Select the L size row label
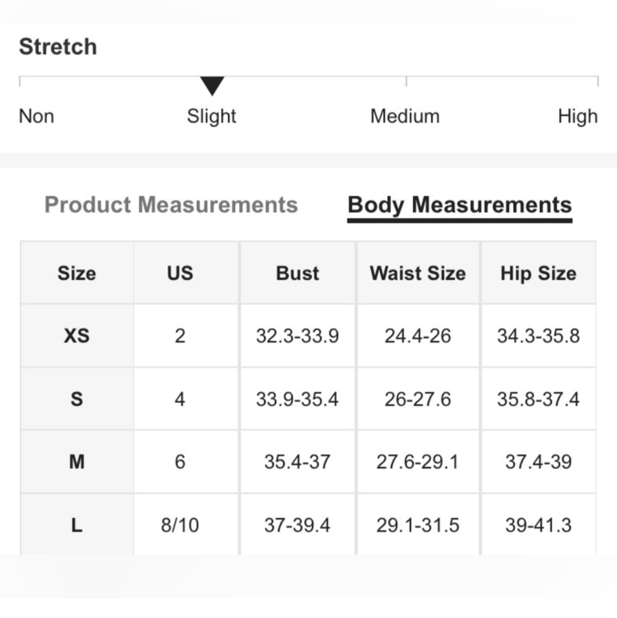 pyautogui.click(x=77, y=525)
